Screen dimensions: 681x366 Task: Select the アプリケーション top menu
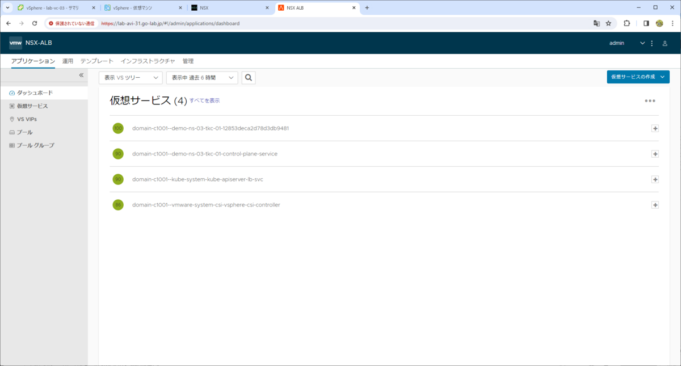[33, 61]
